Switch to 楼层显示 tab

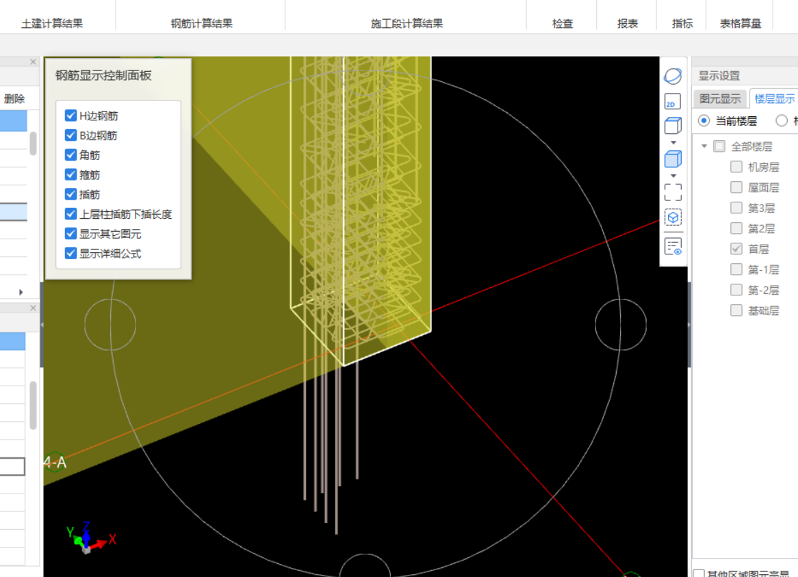(x=774, y=98)
